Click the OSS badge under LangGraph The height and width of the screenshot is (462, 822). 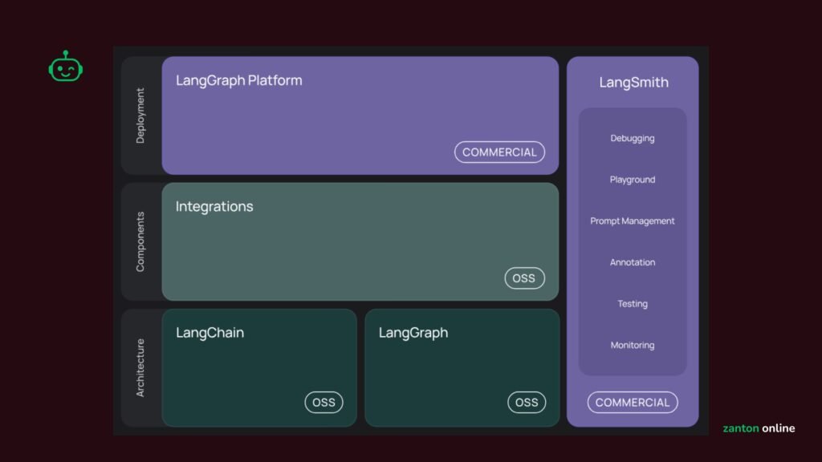coord(527,403)
